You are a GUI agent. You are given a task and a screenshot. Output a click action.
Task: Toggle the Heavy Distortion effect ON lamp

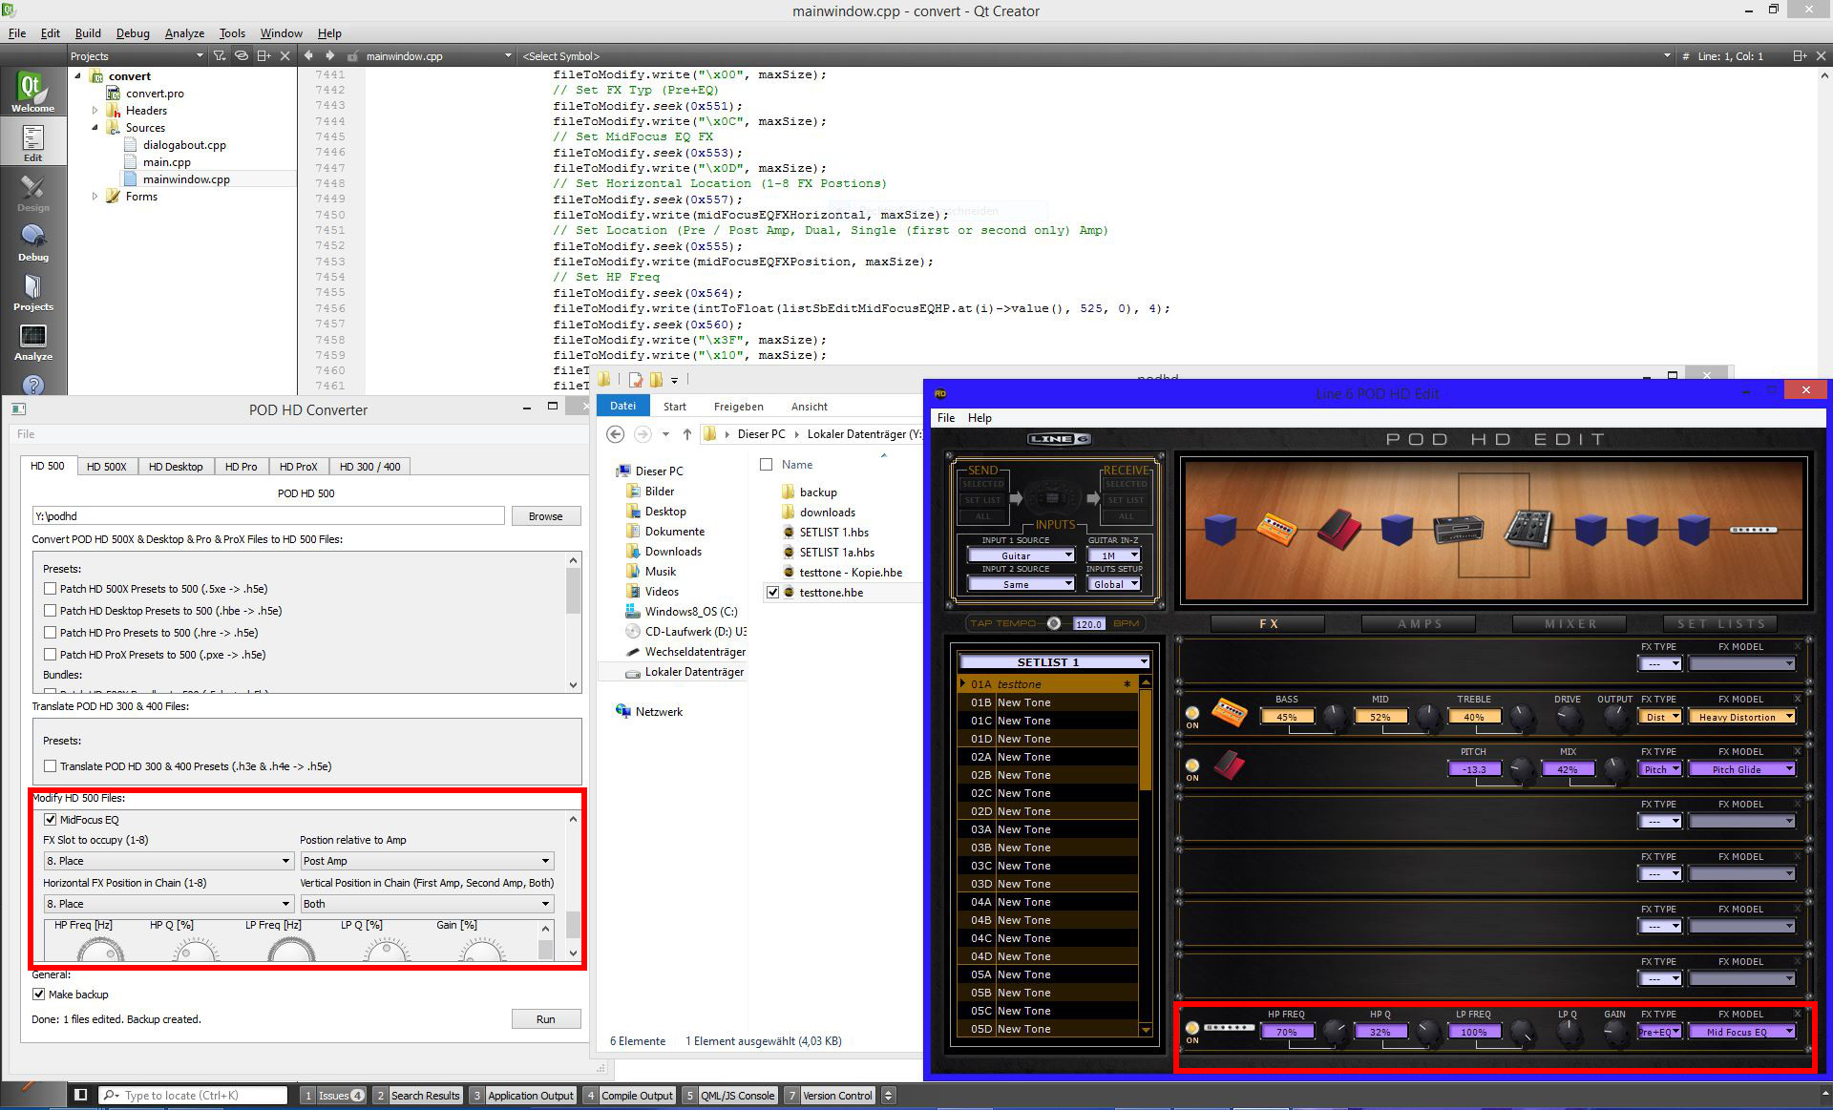[x=1192, y=713]
